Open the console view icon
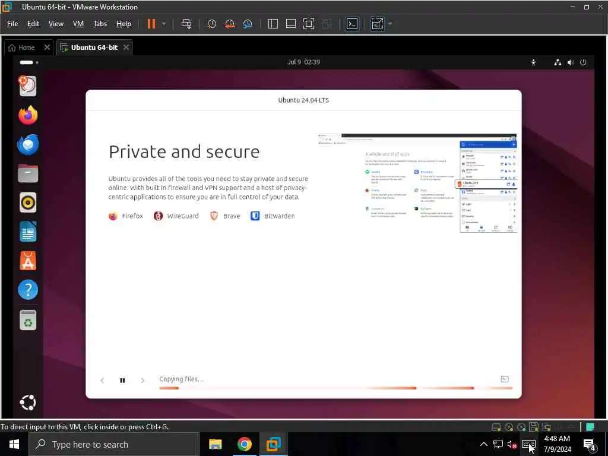 click(x=352, y=24)
